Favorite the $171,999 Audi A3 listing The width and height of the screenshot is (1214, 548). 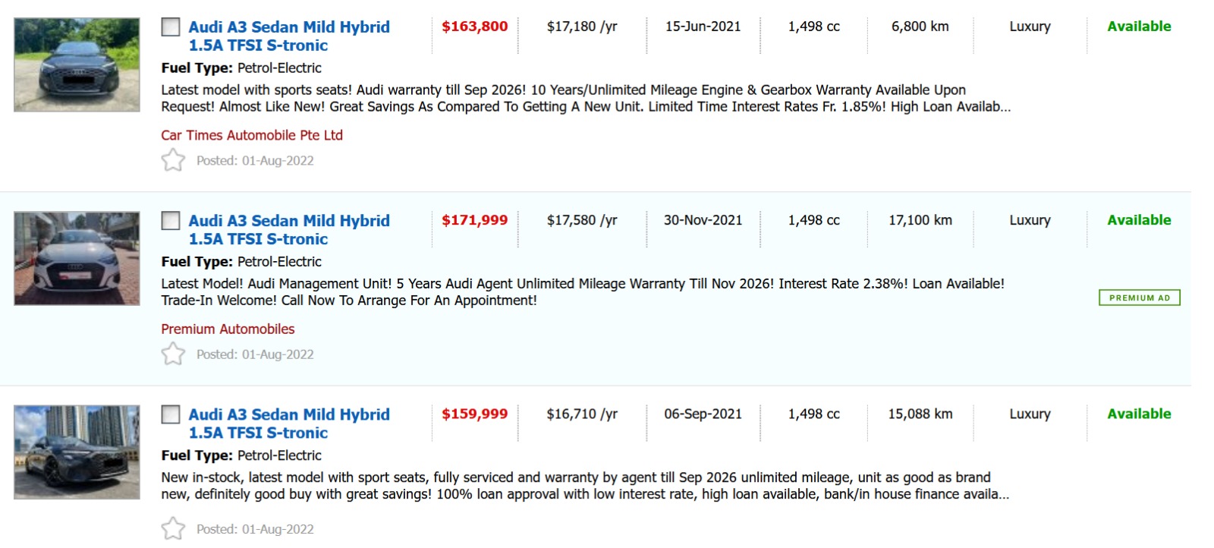[x=173, y=354]
